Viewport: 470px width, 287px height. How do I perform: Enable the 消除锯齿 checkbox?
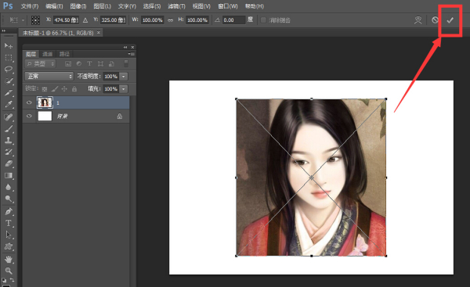[263, 20]
